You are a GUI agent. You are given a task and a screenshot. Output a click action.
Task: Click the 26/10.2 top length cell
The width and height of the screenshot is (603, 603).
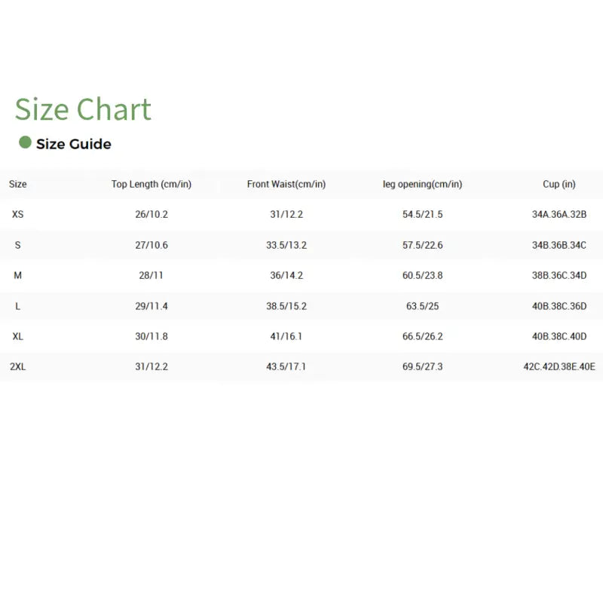152,214
